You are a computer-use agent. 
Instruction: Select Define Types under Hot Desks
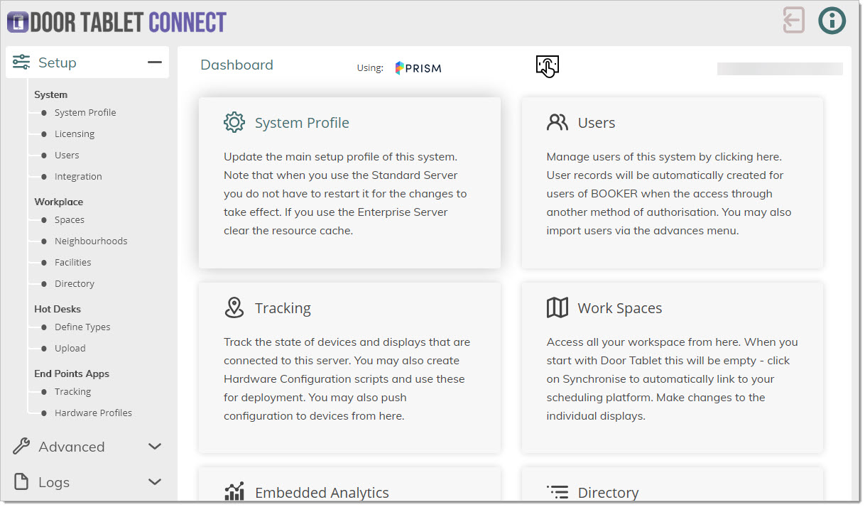[x=82, y=327]
